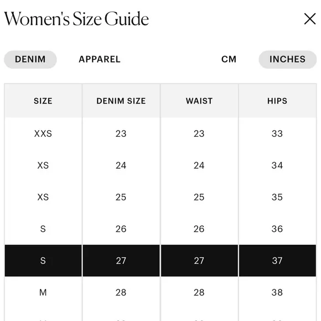This screenshot has width=321, height=321.
Task: Toggle measurements to INCHES
Action: 287,59
